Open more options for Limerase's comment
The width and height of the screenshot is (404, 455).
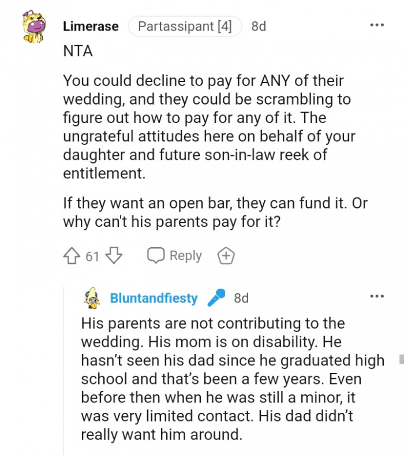(x=376, y=25)
